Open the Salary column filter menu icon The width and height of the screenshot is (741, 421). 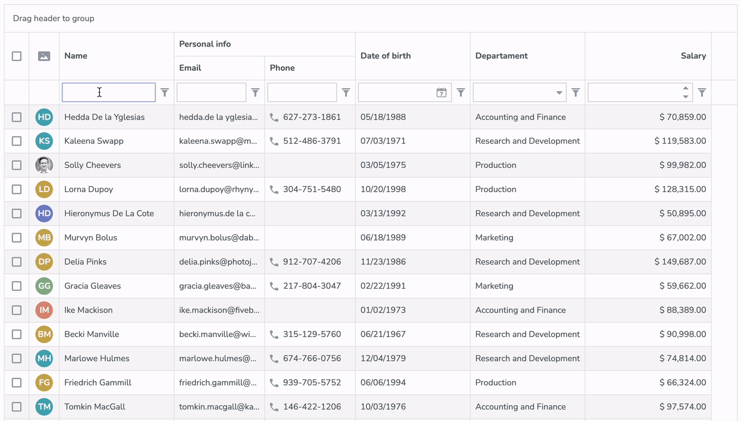tap(702, 92)
